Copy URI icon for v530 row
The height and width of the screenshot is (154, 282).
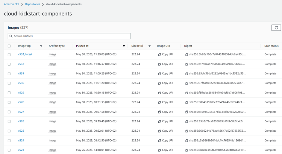(159, 83)
